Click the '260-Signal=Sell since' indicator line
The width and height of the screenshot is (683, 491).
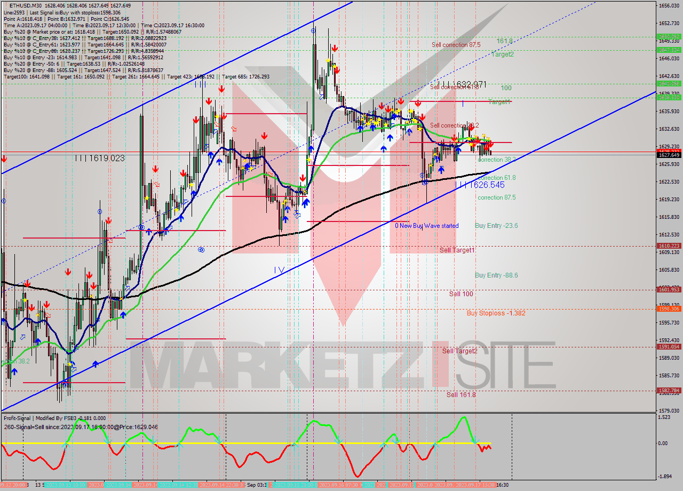pos(80,427)
